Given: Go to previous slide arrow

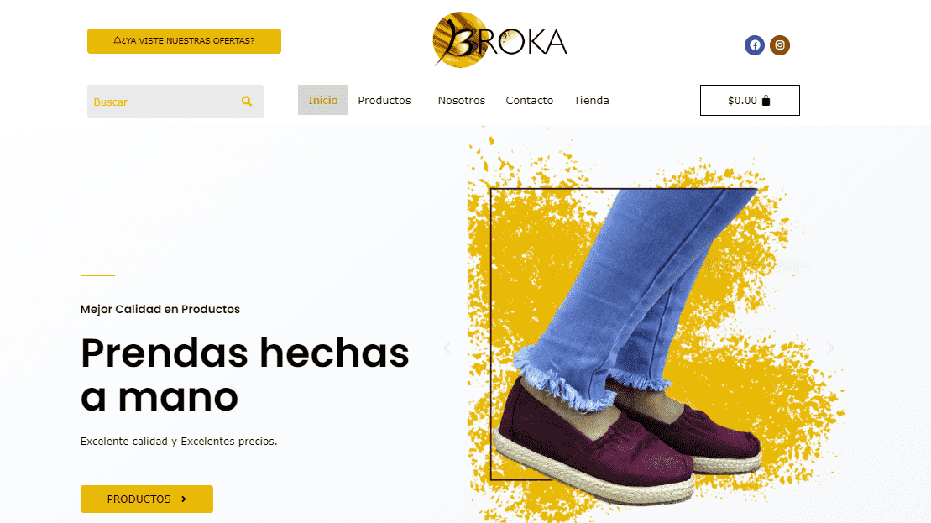Looking at the screenshot, I should point(447,348).
